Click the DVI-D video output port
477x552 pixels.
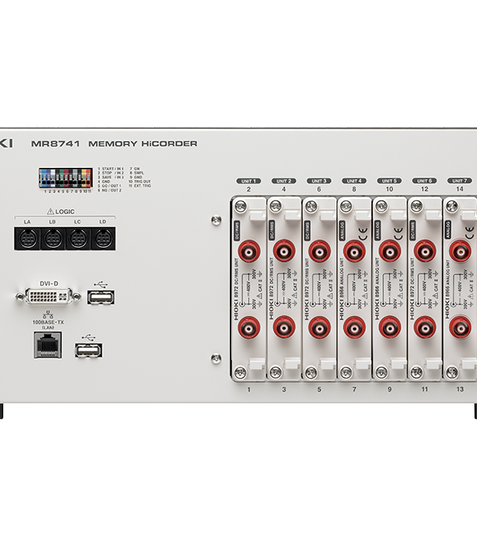[x=48, y=297]
